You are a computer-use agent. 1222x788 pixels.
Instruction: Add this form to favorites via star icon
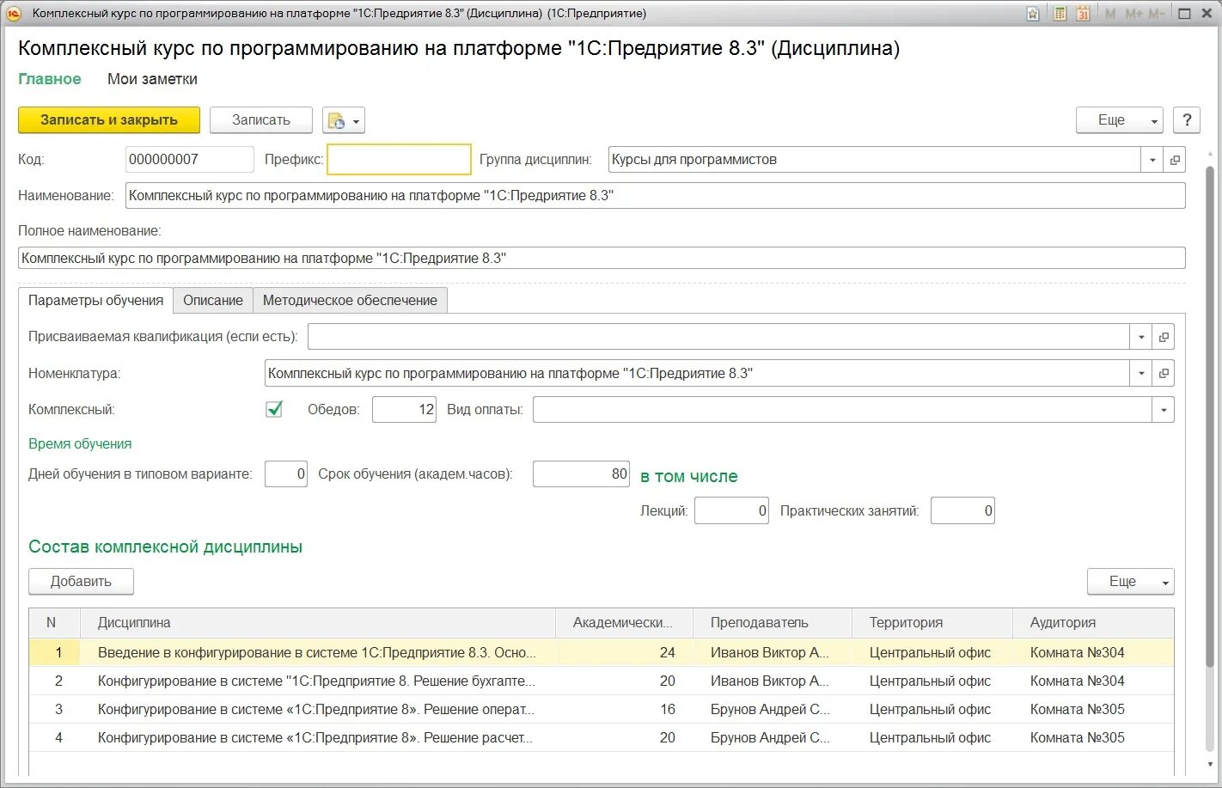point(1033,14)
